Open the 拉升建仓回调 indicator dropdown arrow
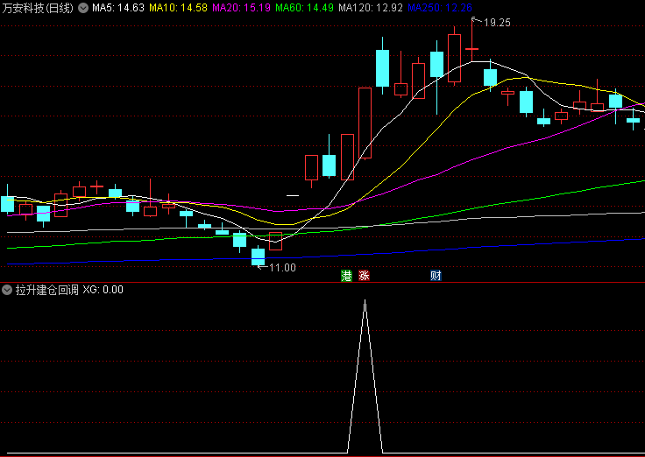The height and width of the screenshot is (457, 645). [7, 289]
